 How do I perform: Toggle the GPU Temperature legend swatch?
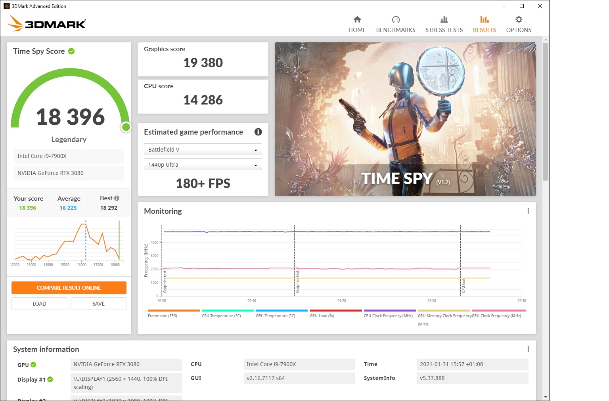282,311
